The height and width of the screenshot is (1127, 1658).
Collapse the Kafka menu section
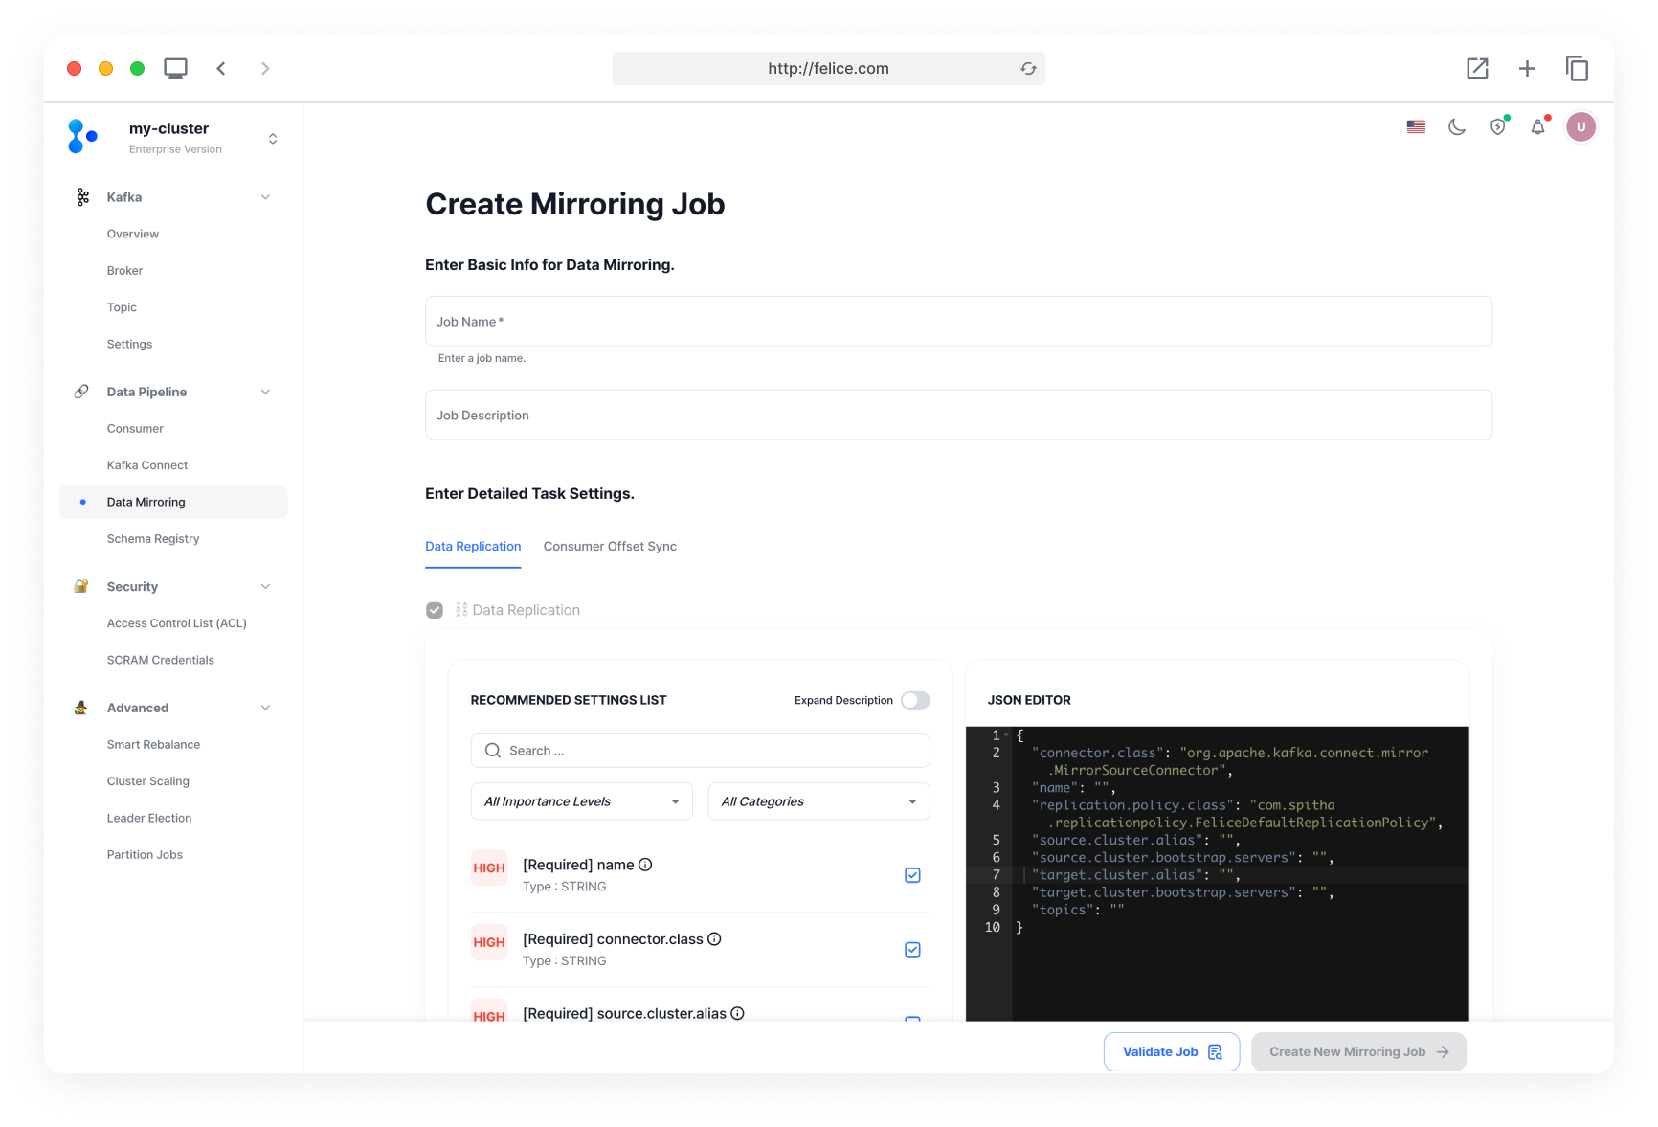265,197
